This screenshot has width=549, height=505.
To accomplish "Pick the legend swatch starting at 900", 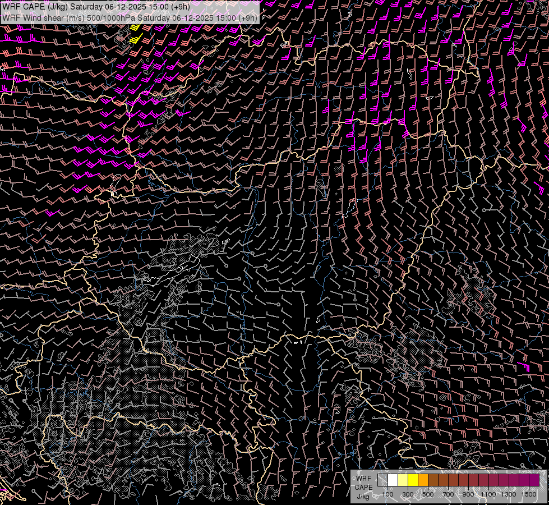I will 473,480.
